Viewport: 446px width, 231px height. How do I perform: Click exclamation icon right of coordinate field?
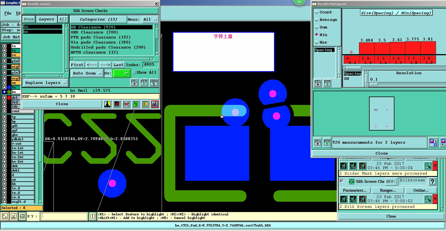click(x=93, y=216)
